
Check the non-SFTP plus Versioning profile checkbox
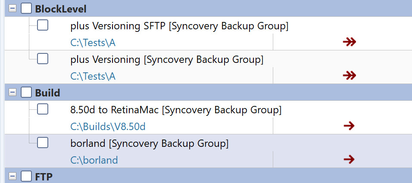click(43, 59)
